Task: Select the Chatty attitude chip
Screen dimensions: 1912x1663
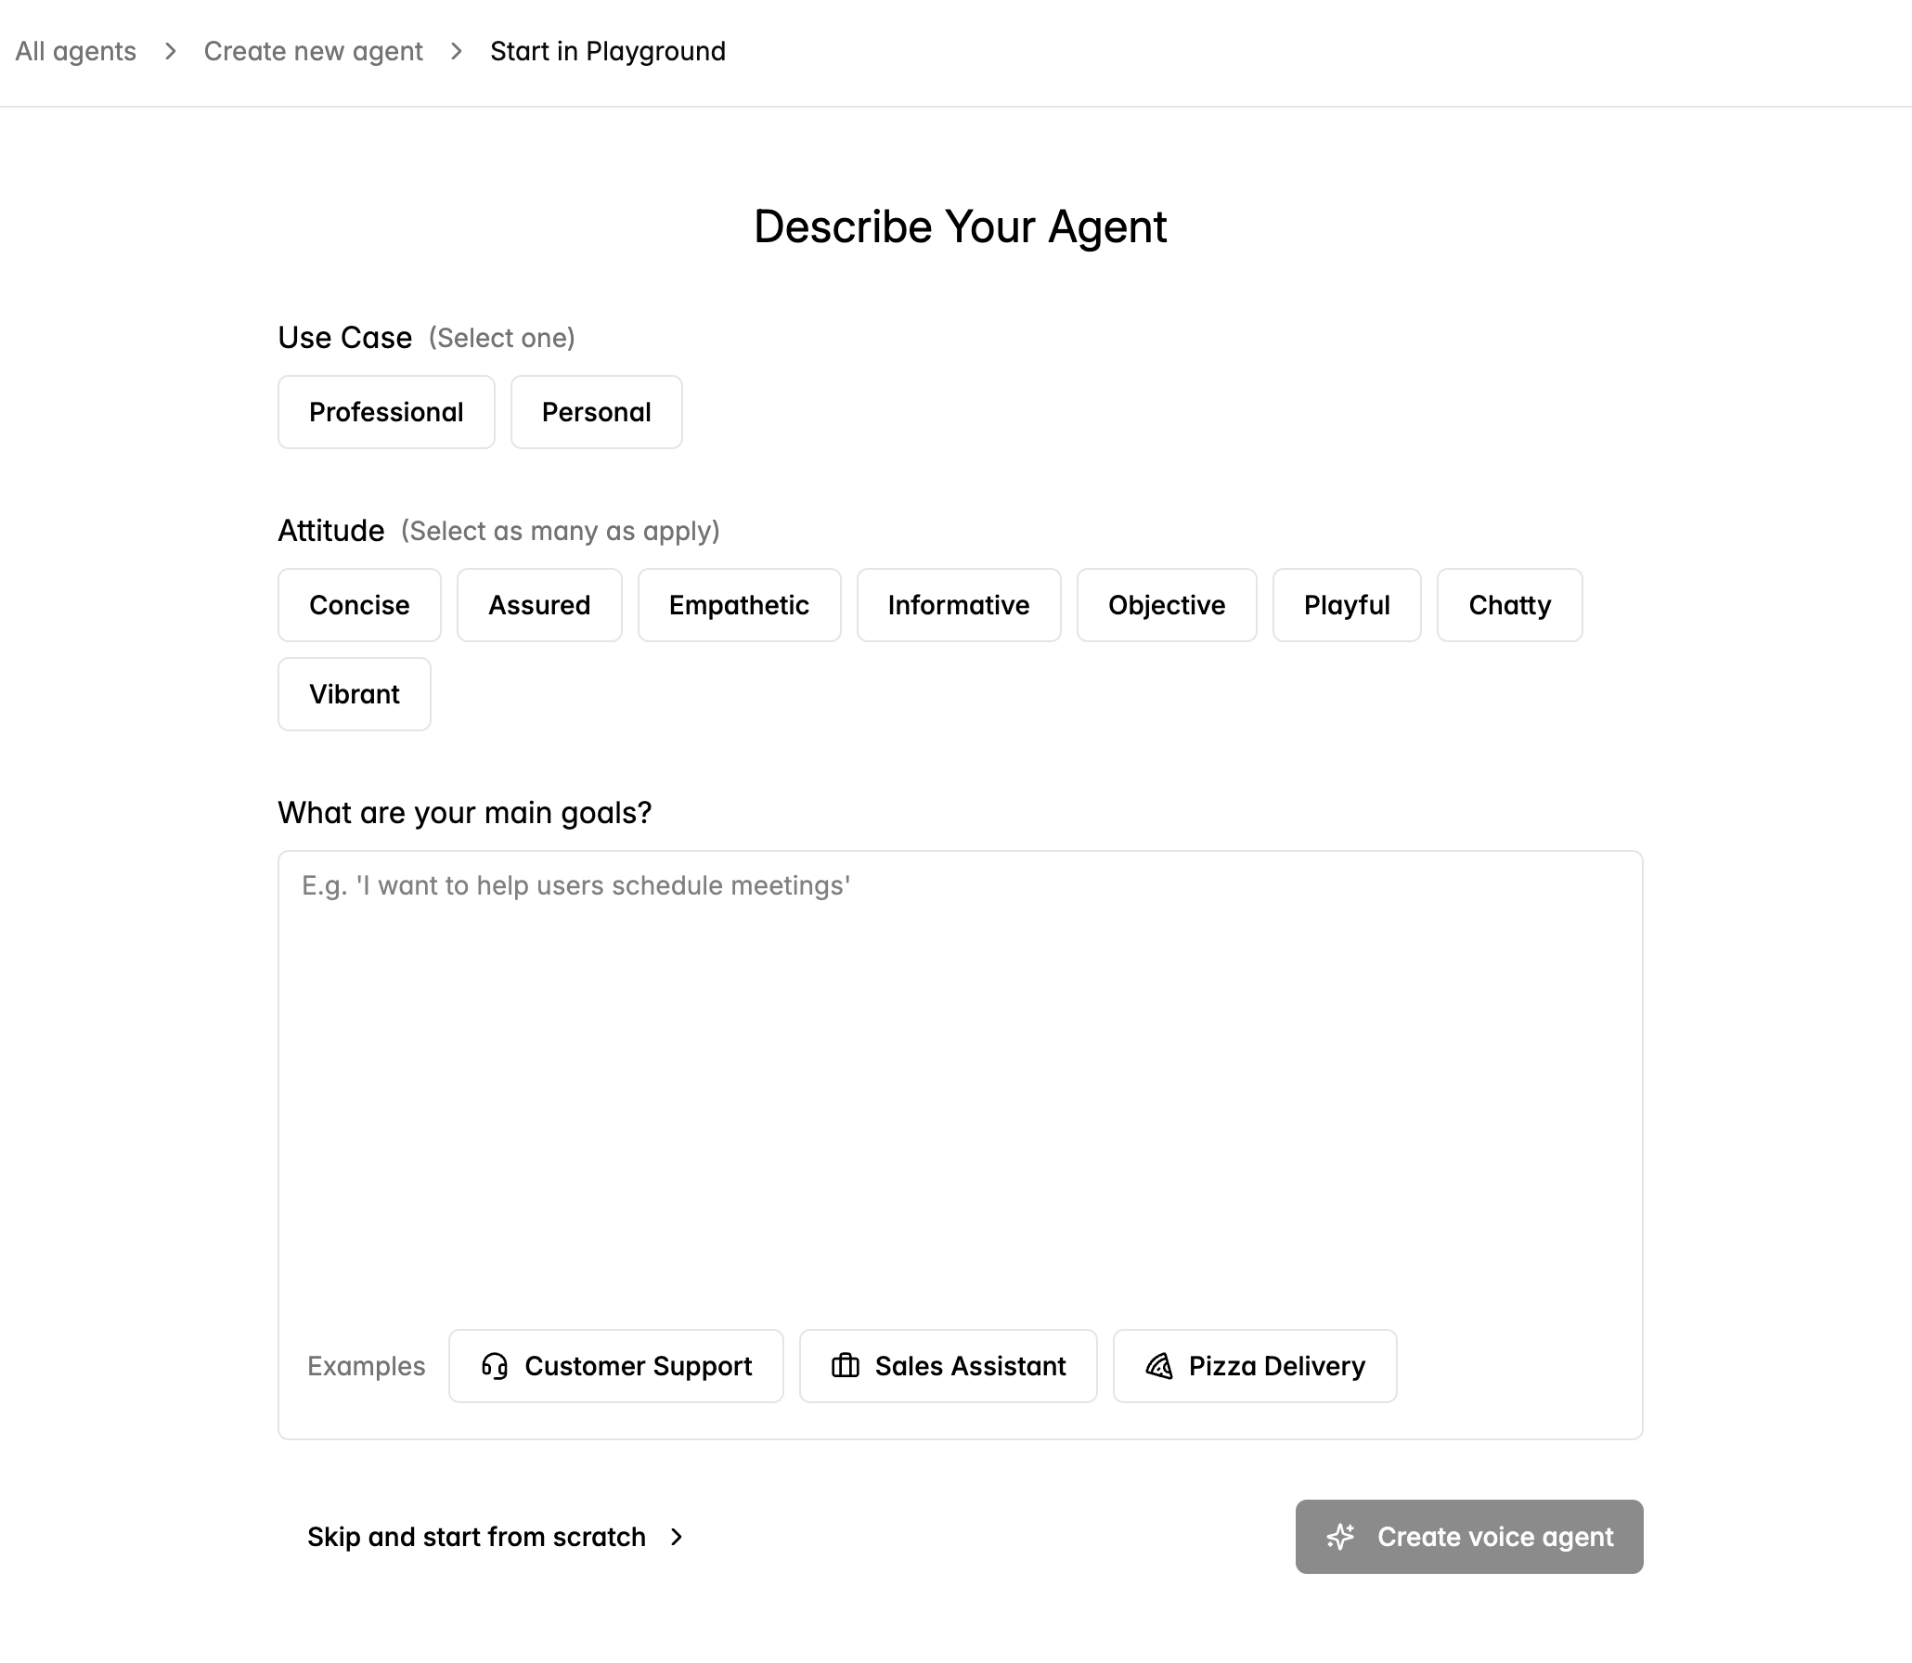Action: click(x=1509, y=605)
